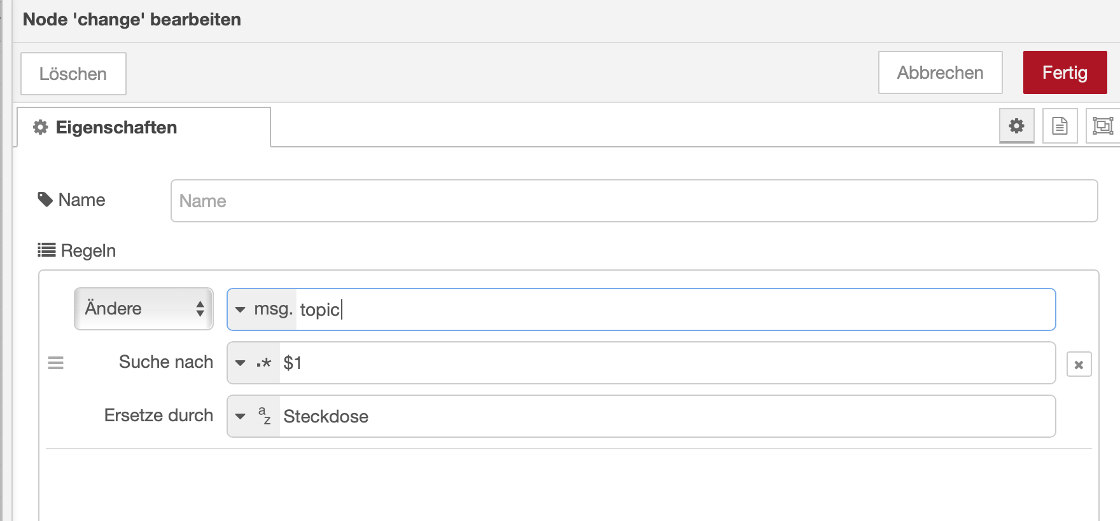Expand the msg. property type dropdown
The height and width of the screenshot is (521, 1120).
pyautogui.click(x=241, y=309)
